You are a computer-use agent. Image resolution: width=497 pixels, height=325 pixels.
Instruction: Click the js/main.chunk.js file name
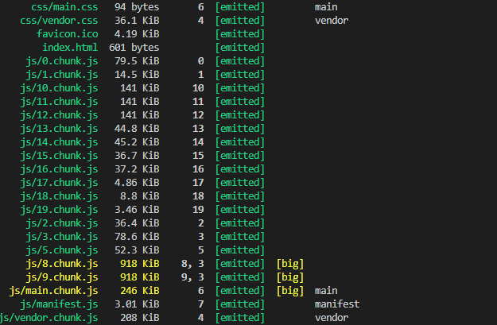click(53, 291)
